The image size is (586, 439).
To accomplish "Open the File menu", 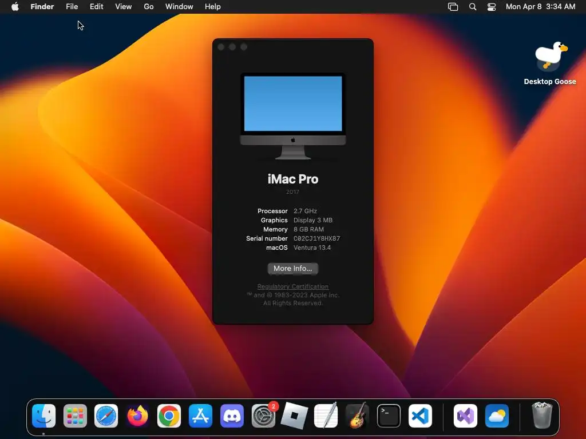I will pos(72,7).
